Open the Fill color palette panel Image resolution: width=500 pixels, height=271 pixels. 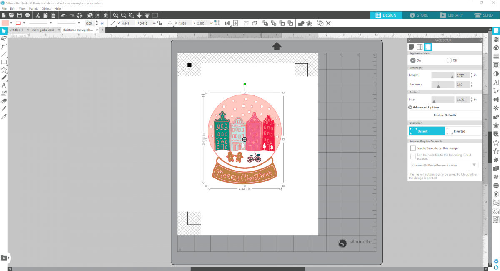pos(496,48)
